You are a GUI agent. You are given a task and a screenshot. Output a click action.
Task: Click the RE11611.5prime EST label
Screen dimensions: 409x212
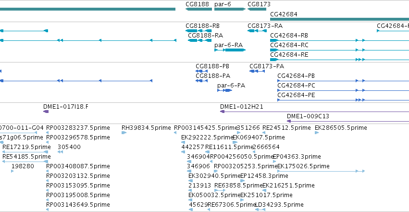pos(230,147)
